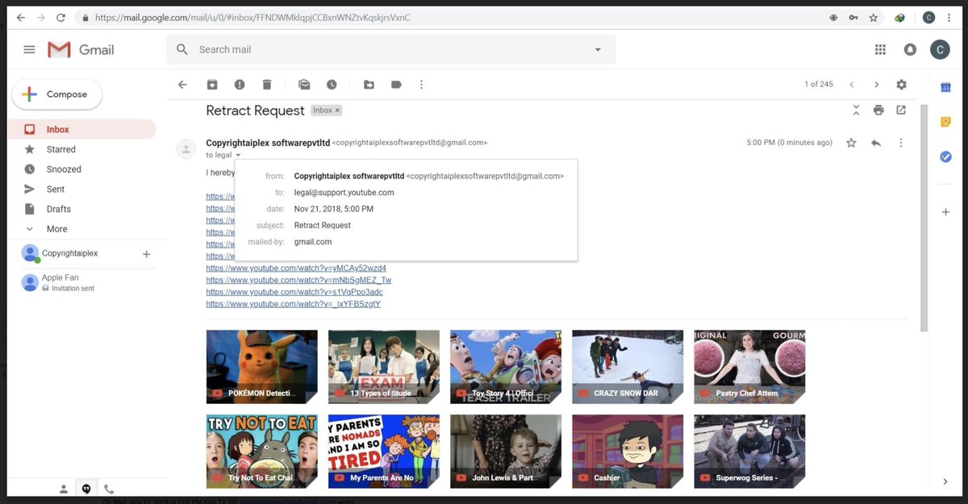Open Crazy Snow Dare video thumbnail
The height and width of the screenshot is (504, 968).
(628, 367)
